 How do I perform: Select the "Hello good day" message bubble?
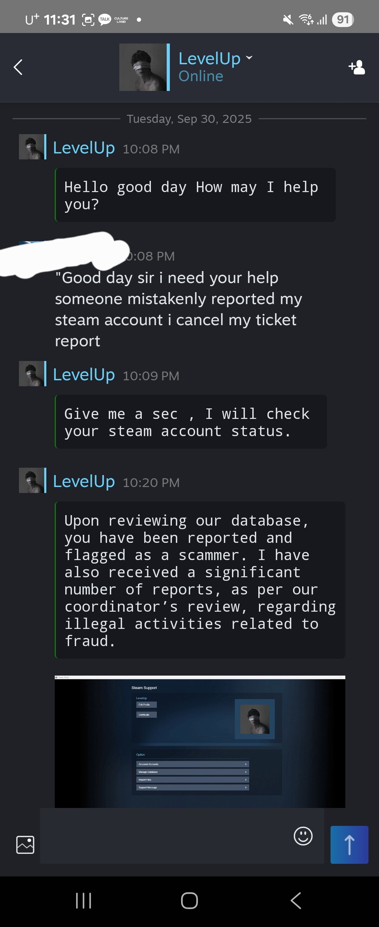coord(195,195)
